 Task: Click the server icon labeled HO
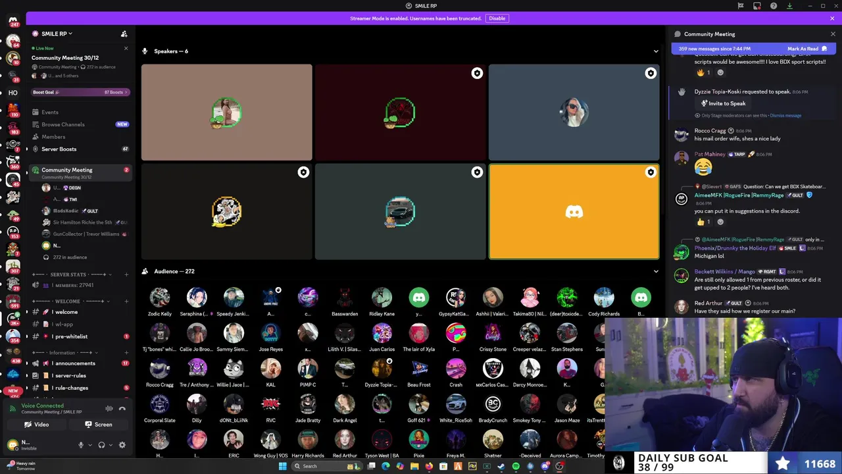[x=12, y=93]
